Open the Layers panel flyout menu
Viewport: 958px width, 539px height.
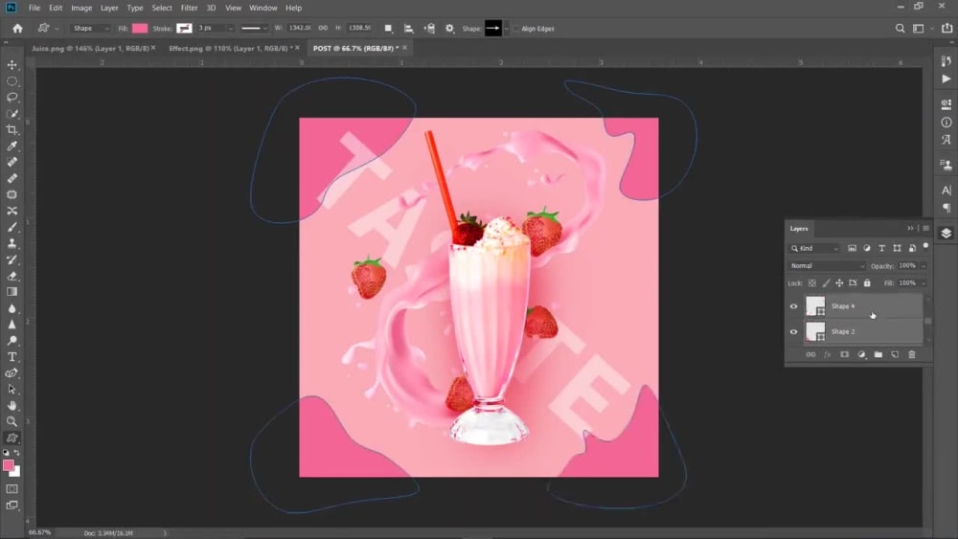click(925, 228)
